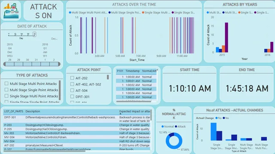Sort by the LIST_OF_PARTS column header
Image resolution: width=275 pixels, height=154 pixels.
13,111
